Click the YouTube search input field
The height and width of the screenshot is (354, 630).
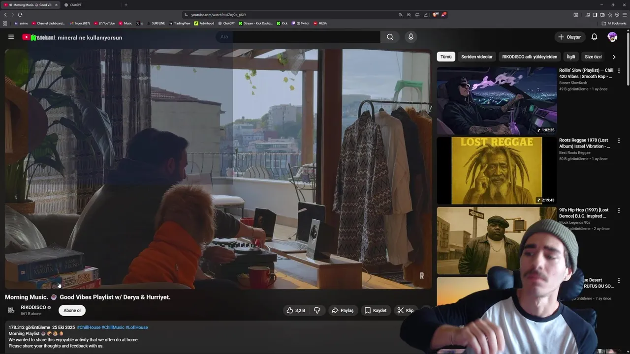[298, 37]
